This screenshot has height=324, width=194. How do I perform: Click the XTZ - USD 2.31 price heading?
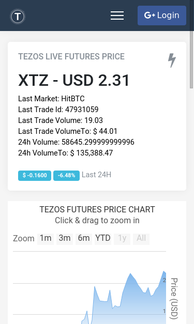pos(74,80)
